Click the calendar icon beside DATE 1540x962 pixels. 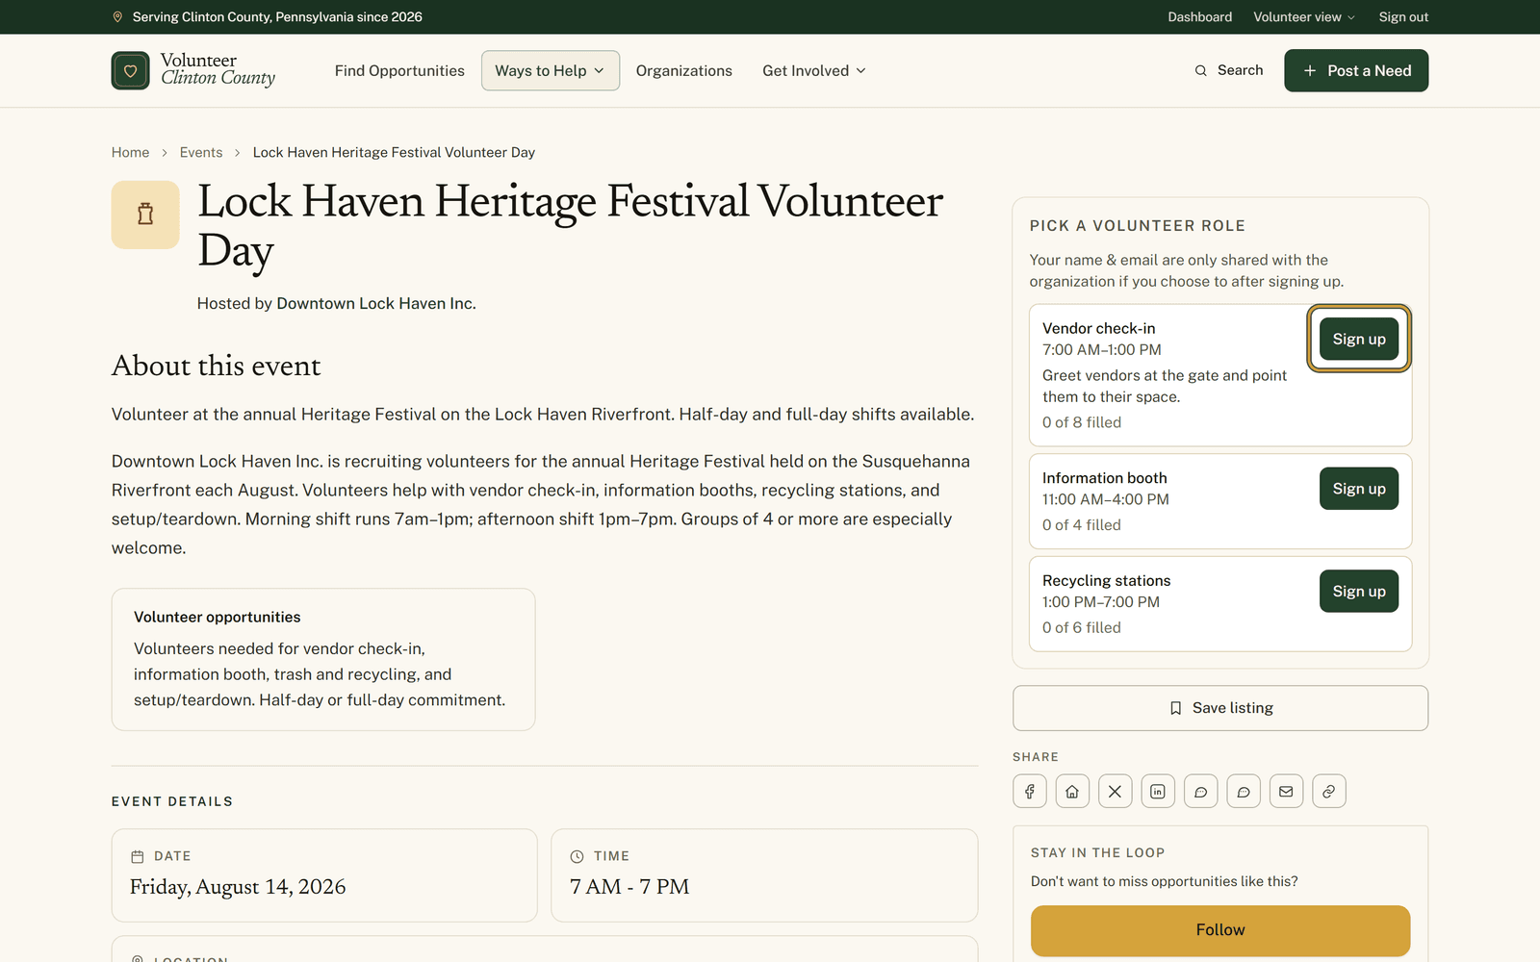[x=138, y=856]
